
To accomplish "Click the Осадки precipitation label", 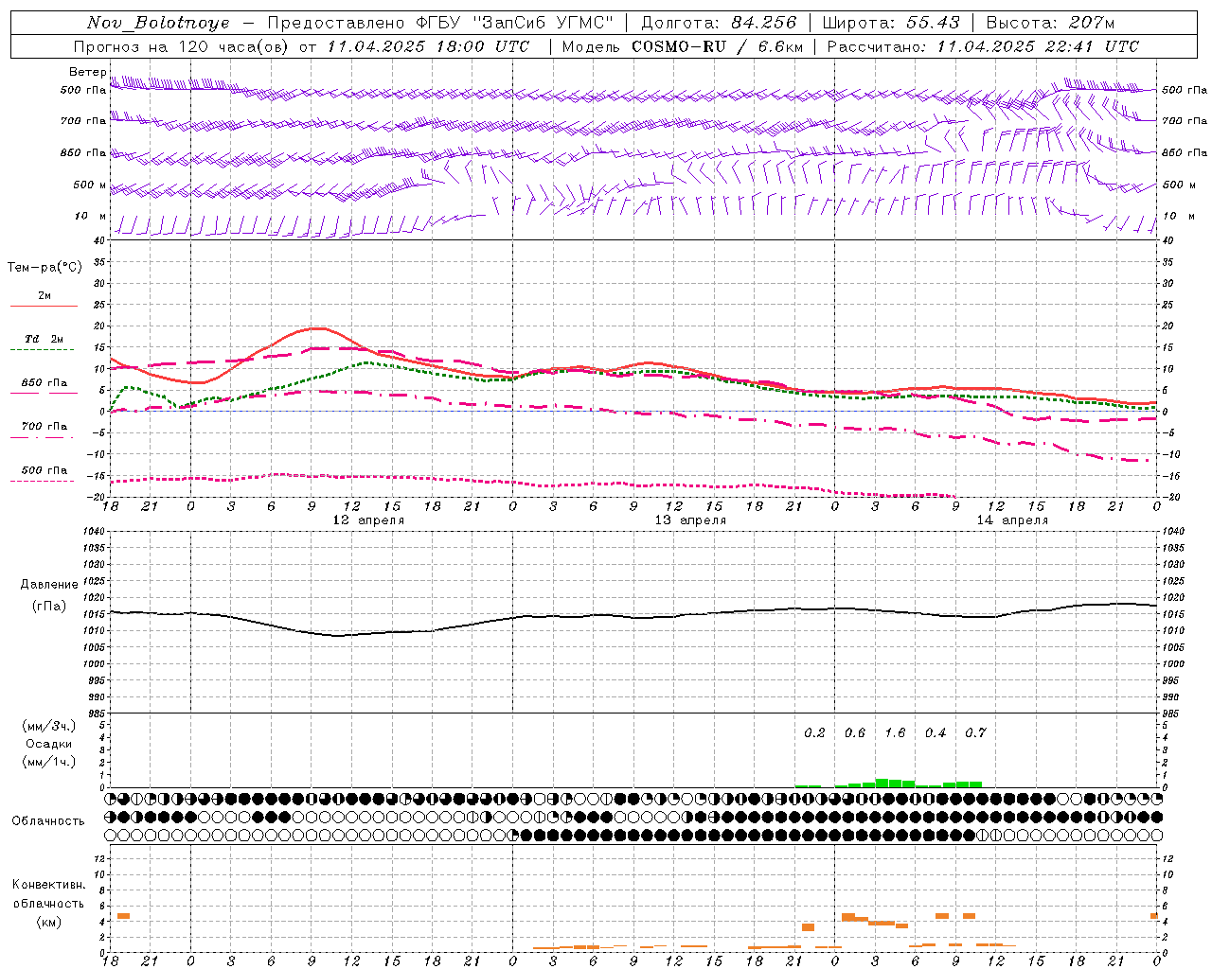I will 48,744.
